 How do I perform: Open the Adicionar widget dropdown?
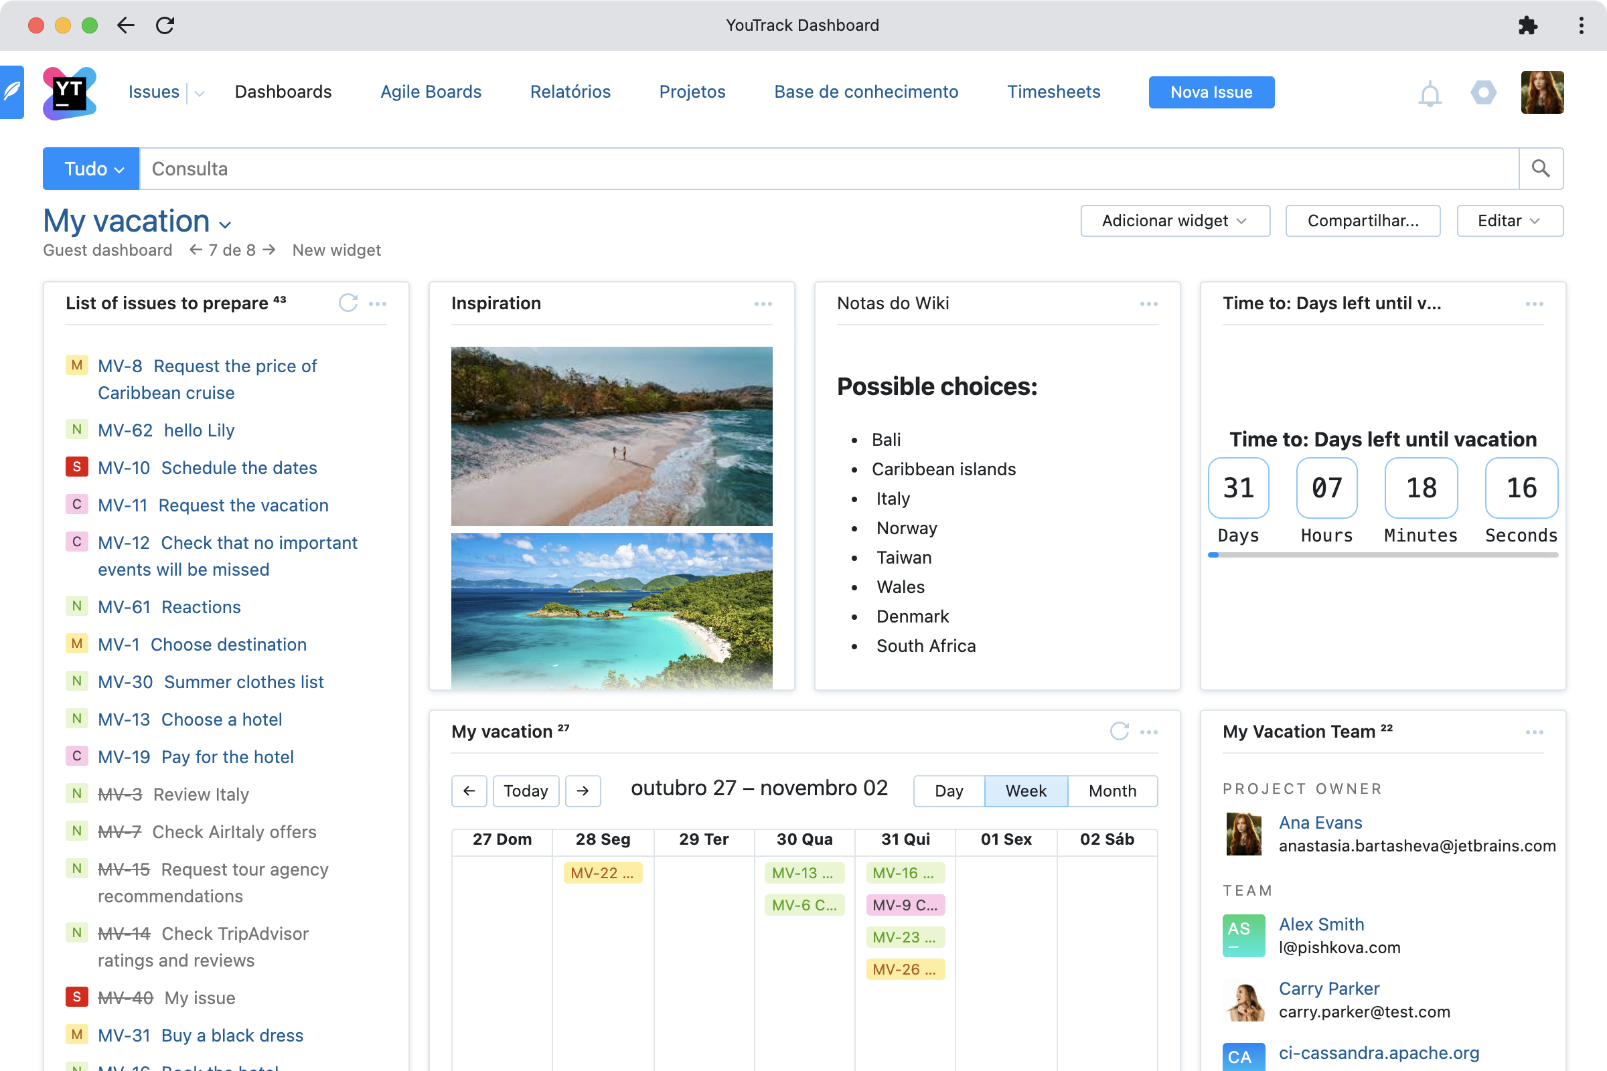coord(1174,220)
